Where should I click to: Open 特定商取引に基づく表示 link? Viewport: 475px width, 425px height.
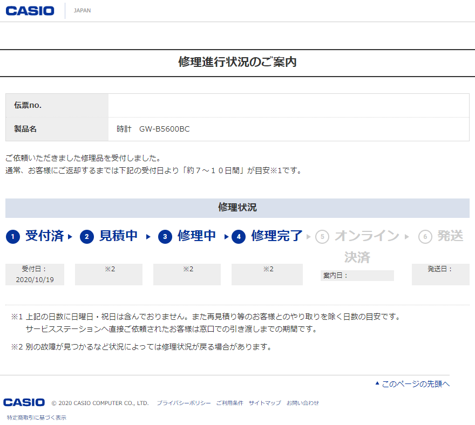37,417
